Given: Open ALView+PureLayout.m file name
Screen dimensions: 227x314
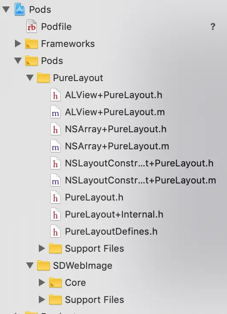Looking at the screenshot, I should (x=115, y=112).
